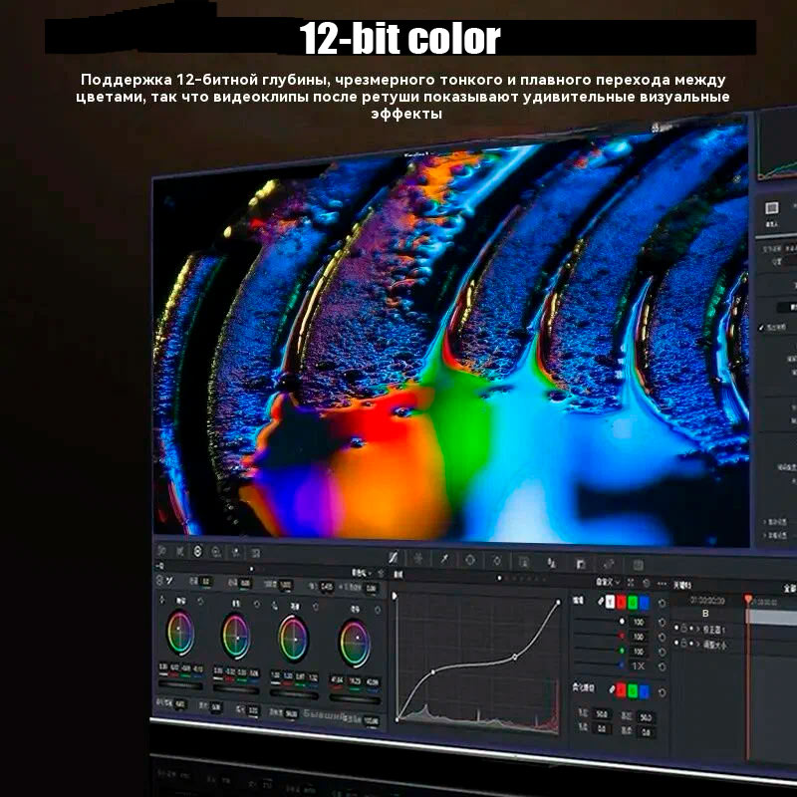Toggle the blue channel curve button
The image size is (797, 797).
pyautogui.click(x=644, y=602)
